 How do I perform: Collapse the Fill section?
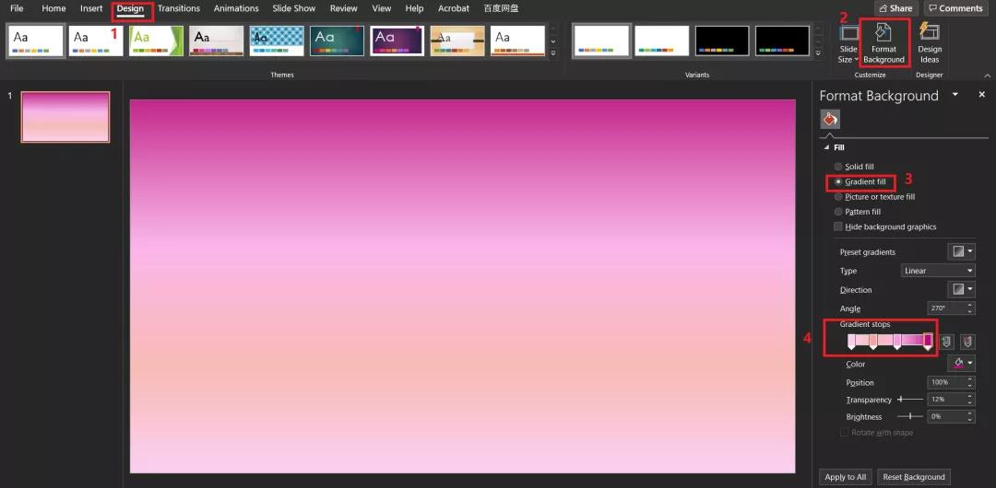(x=826, y=147)
